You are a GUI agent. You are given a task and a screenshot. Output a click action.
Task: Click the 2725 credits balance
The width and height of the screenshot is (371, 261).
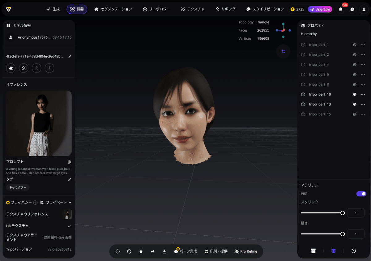[297, 9]
